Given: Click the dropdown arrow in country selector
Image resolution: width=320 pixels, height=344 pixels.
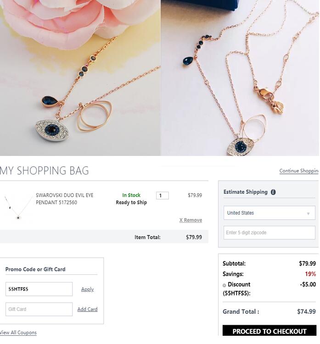Looking at the screenshot, I should pyautogui.click(x=308, y=213).
